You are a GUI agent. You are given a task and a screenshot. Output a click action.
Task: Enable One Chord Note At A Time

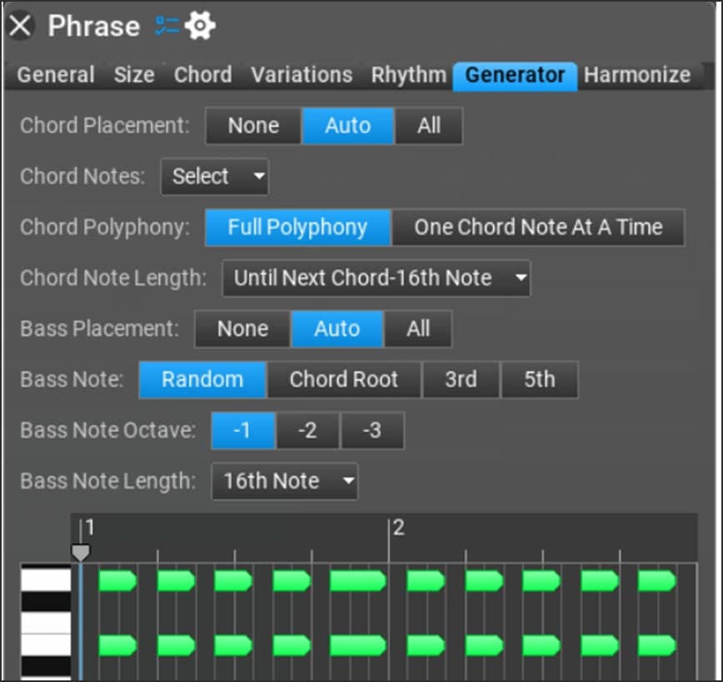[x=539, y=227]
